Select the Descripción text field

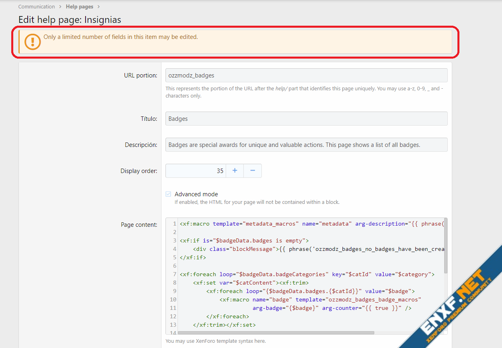[x=306, y=145]
